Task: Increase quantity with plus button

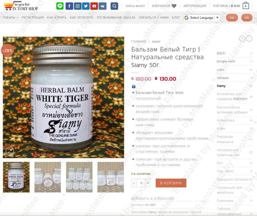Action: click(148, 183)
